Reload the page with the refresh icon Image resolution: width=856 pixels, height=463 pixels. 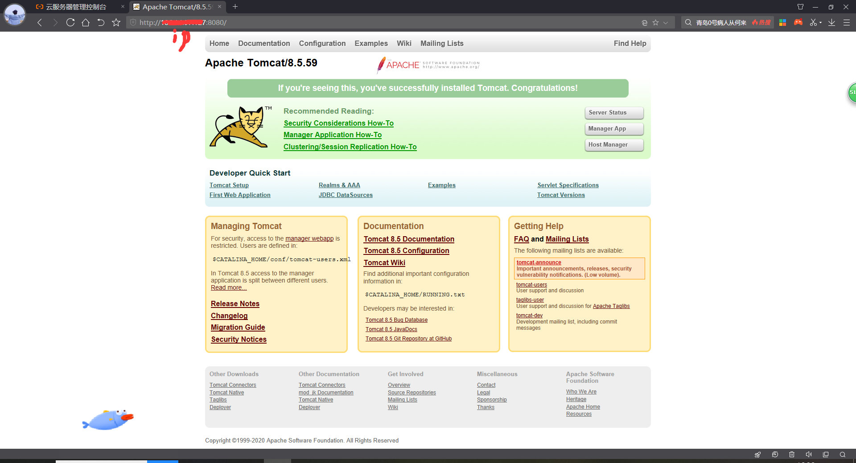[x=70, y=22]
